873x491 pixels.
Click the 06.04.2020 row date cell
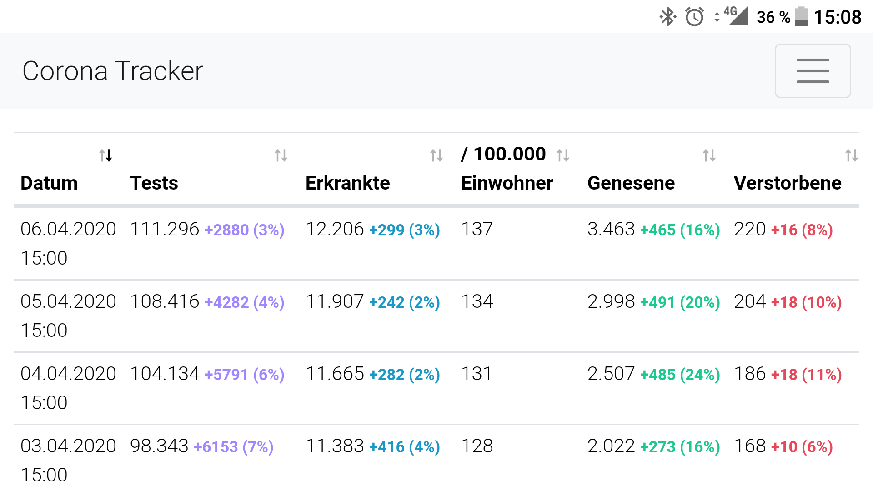(x=68, y=243)
